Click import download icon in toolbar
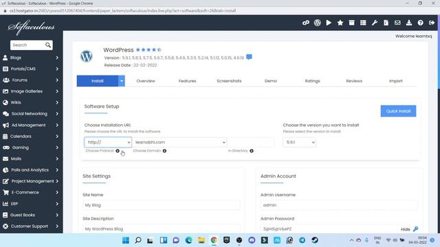 coord(409,23)
